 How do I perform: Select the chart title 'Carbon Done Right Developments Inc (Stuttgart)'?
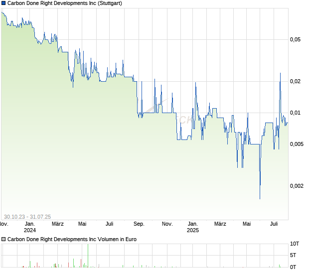point(65,3)
